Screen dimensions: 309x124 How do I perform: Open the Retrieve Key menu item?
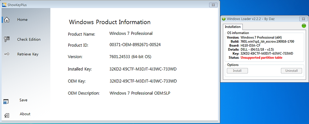pos(28,54)
